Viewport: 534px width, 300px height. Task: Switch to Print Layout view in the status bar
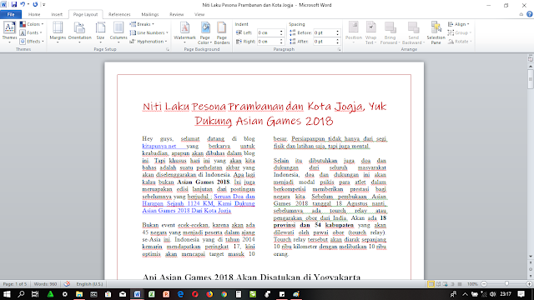(431, 283)
